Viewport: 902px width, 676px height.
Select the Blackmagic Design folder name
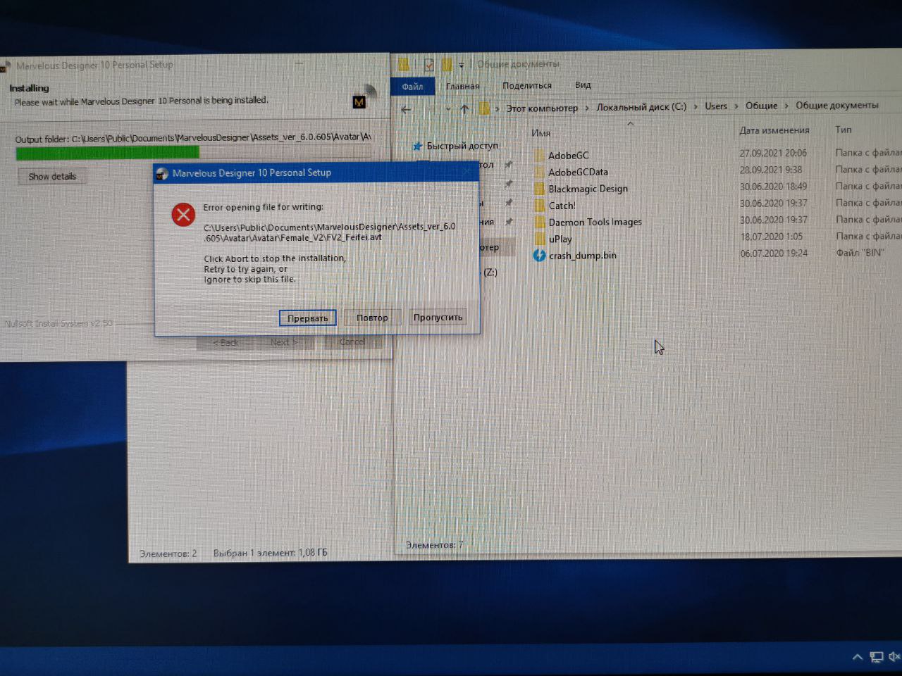(588, 189)
